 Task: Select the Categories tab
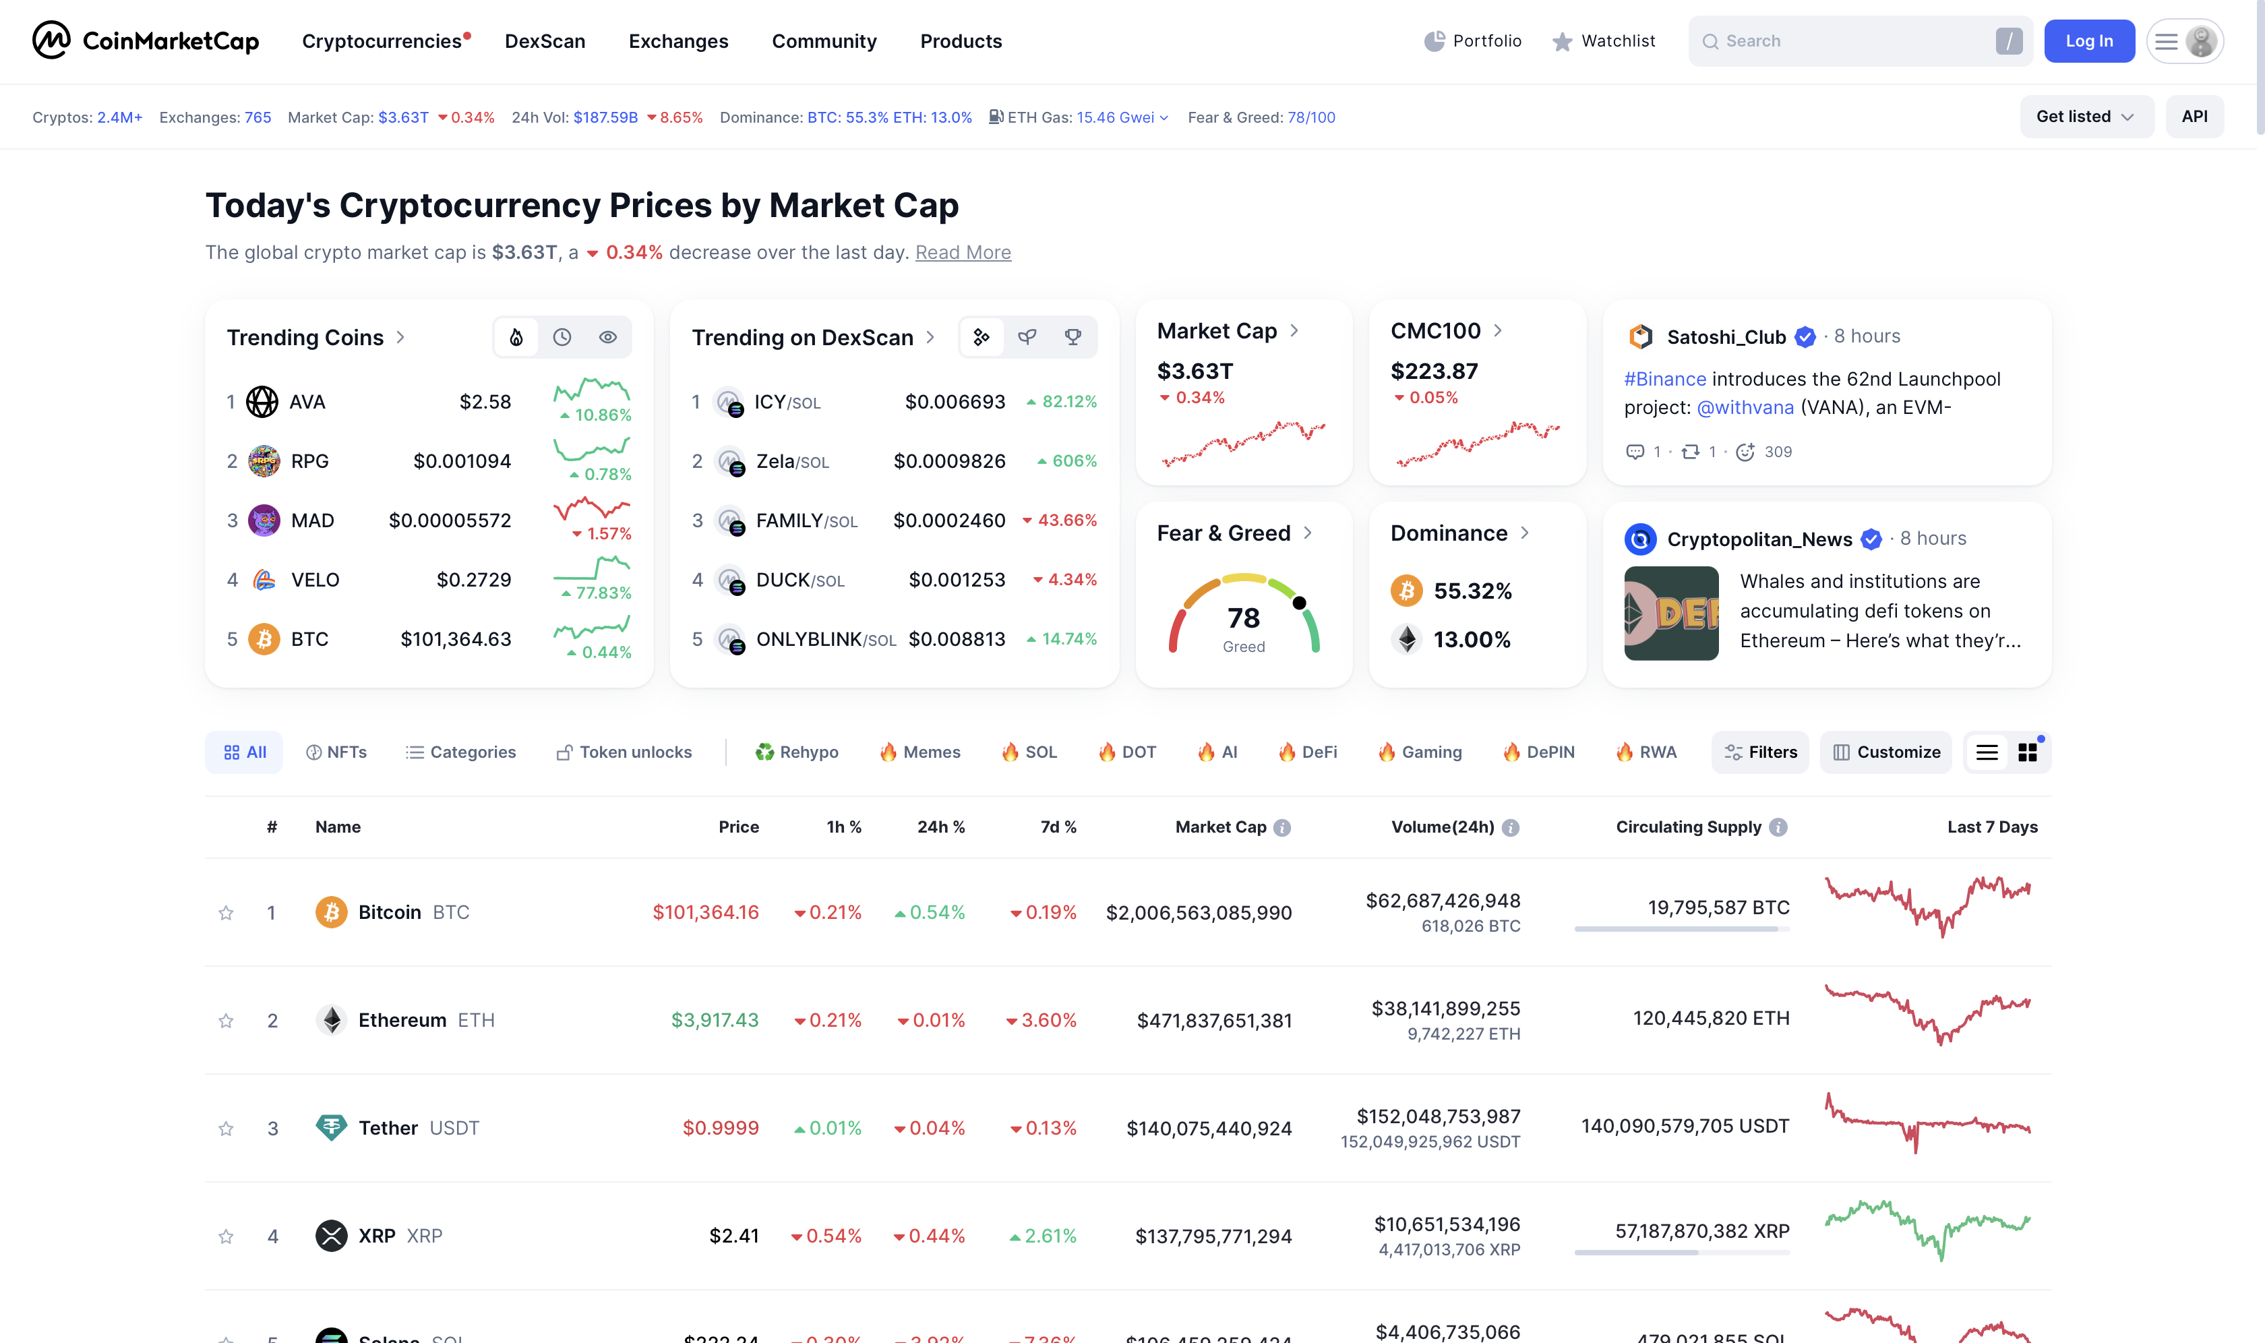click(460, 752)
